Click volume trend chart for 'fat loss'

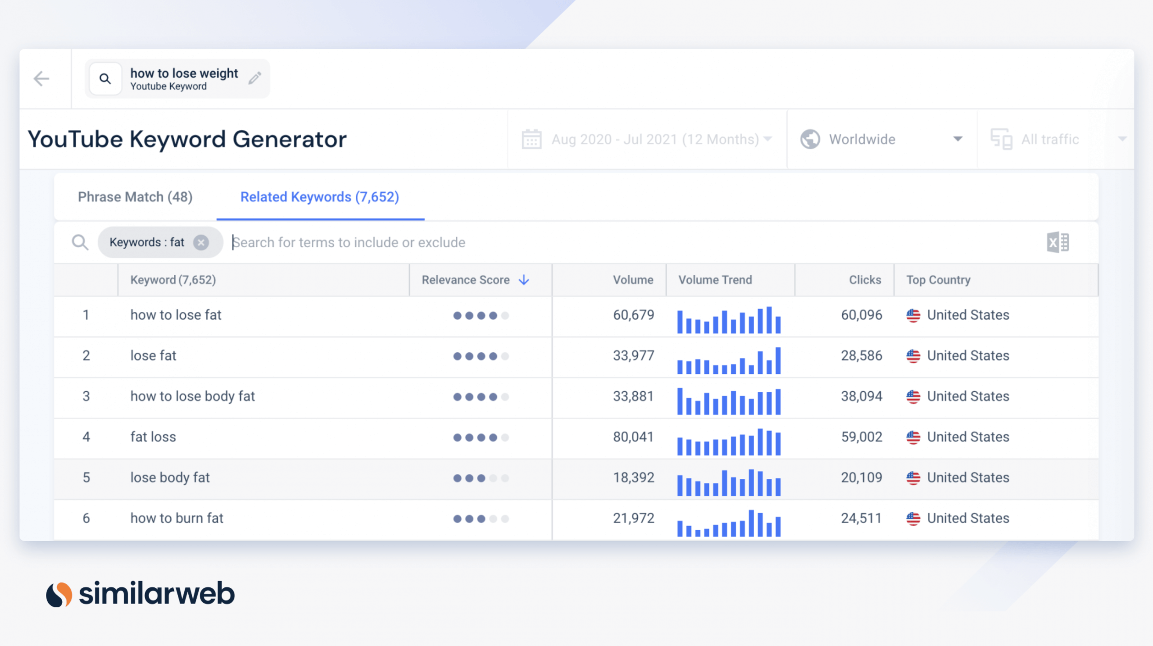(x=729, y=441)
